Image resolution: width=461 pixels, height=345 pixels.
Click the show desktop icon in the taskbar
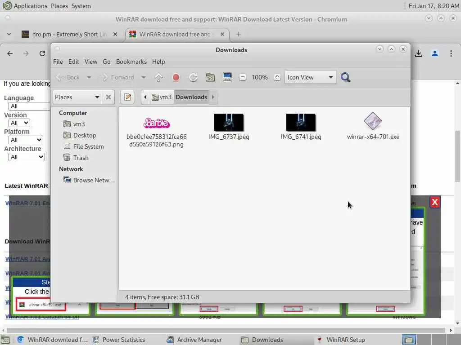point(5,340)
